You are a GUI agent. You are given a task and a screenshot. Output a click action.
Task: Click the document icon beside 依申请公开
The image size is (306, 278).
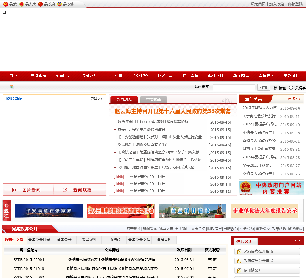239,270
